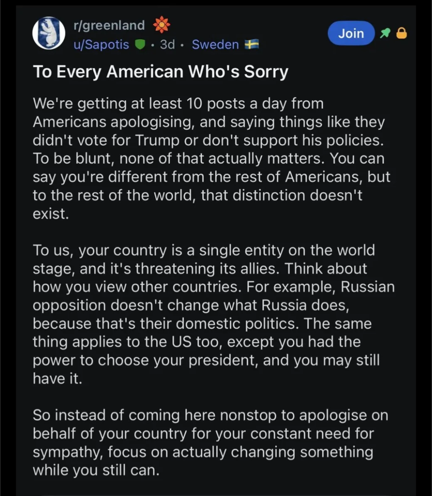Screen dimensions: 432x496
Task: Go to the r/greenland subreddit link
Action: tap(109, 25)
